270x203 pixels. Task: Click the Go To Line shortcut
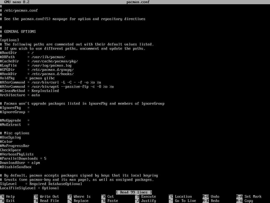click(x=182, y=201)
